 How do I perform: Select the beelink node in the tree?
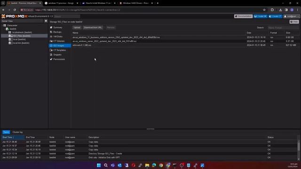point(13,29)
